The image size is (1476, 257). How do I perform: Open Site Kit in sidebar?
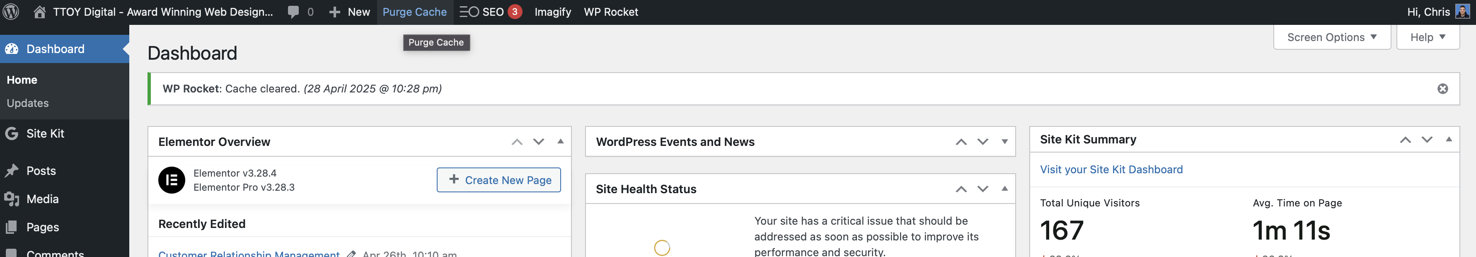64,133
